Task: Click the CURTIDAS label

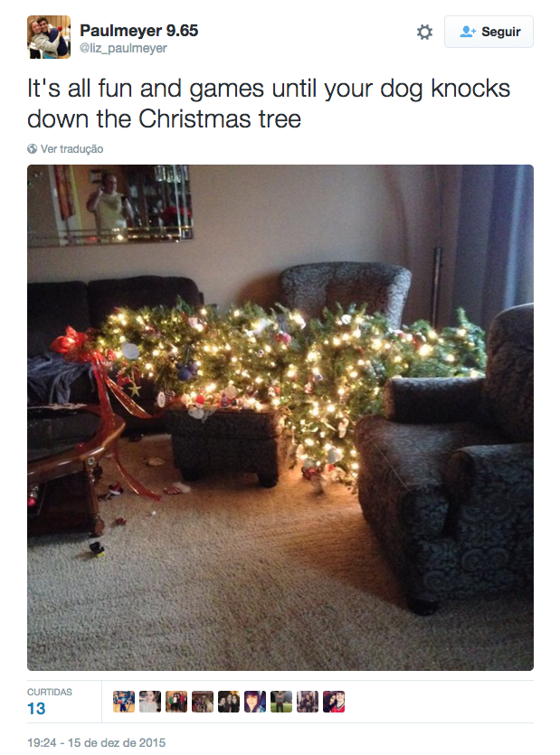Action: point(50,692)
